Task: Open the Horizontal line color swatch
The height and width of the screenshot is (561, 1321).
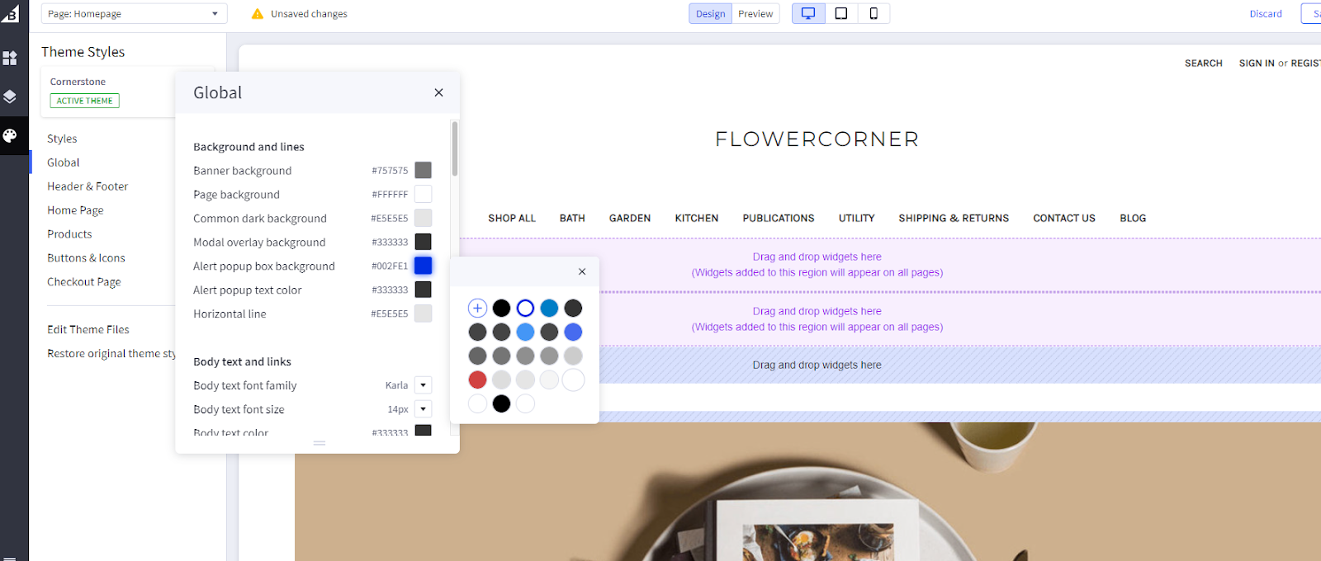Action: [x=423, y=313]
